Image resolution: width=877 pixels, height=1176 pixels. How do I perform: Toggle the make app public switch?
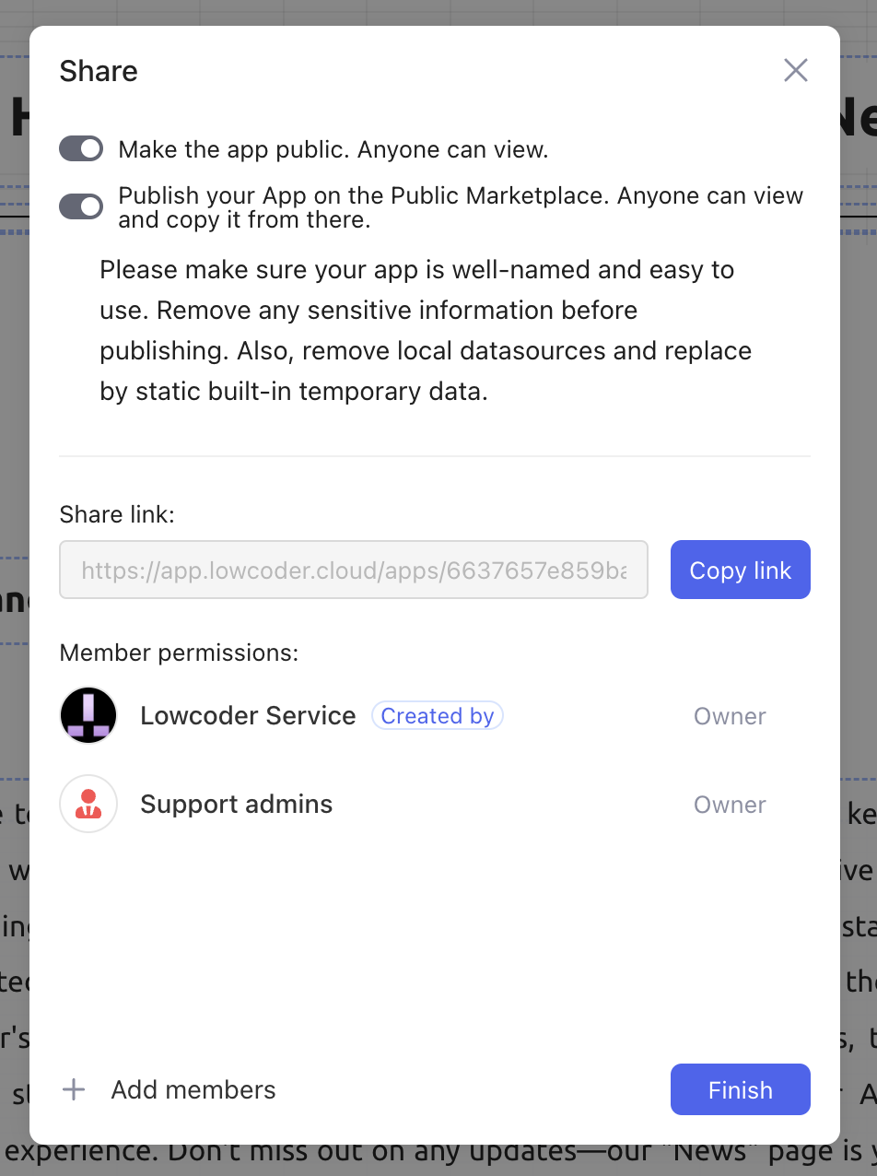[x=81, y=148]
